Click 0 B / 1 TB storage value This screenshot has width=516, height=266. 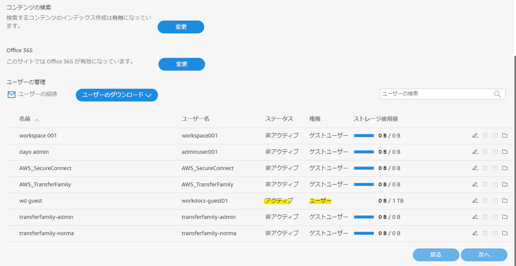coord(391,200)
